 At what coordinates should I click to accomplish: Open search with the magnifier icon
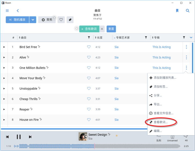(187, 11)
